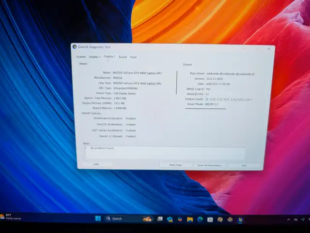Click DAC Type value 'Integrated RAMDAC'
This screenshot has width=310, height=233.
pyautogui.click(x=126, y=88)
